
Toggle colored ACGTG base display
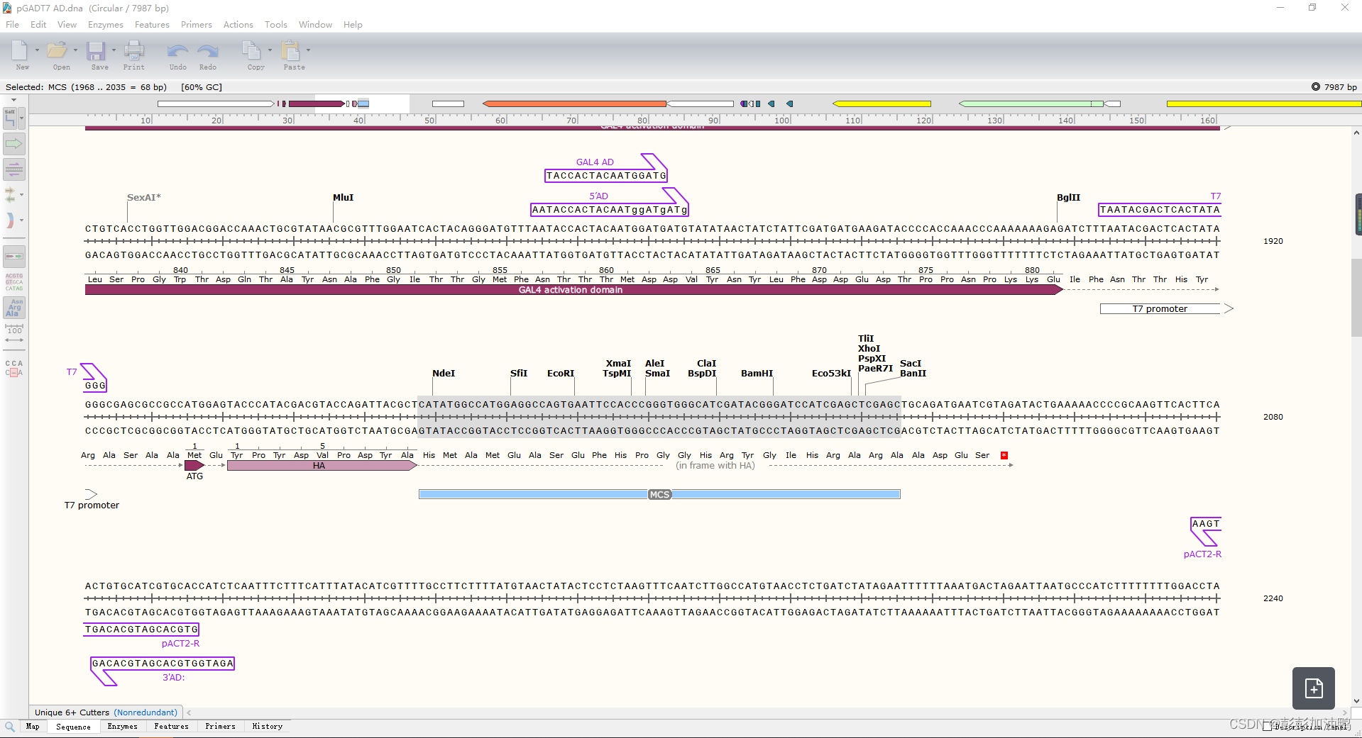(14, 282)
